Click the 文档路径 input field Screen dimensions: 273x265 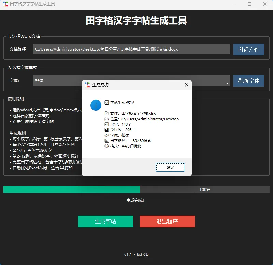tap(131, 49)
